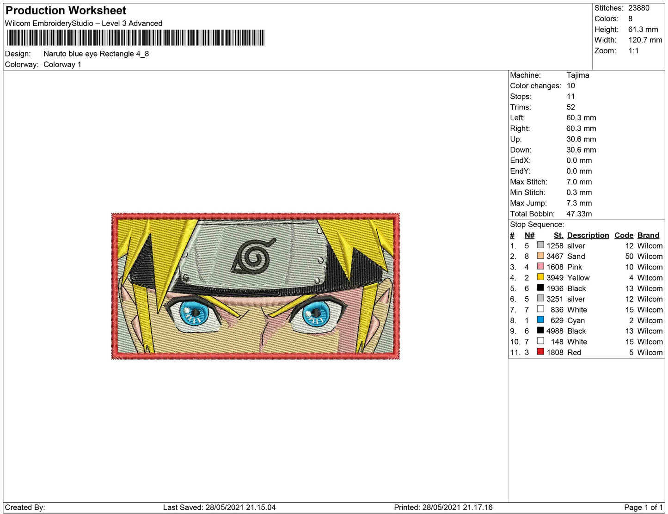Click the "Brand" column header
Viewport: 668px width, 514px height.
pos(649,235)
